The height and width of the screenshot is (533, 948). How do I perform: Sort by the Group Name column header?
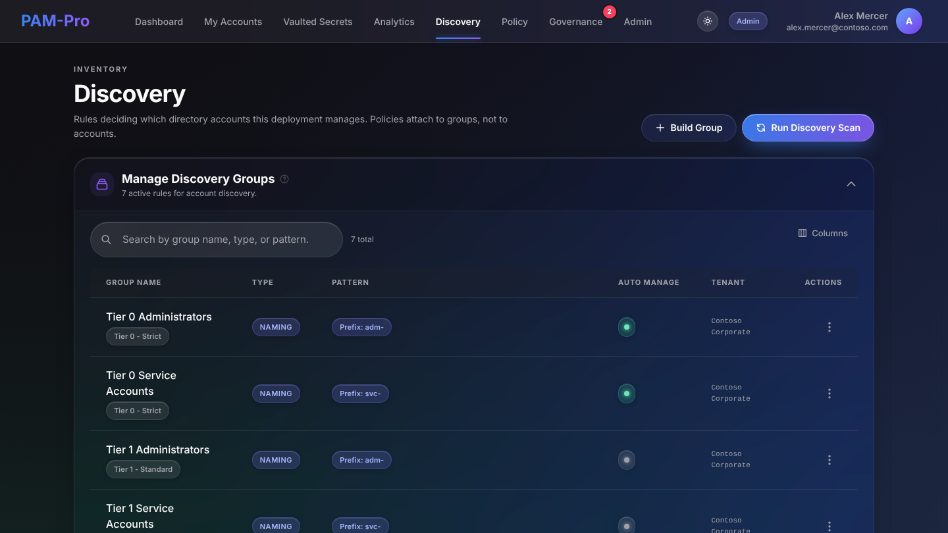click(x=134, y=282)
